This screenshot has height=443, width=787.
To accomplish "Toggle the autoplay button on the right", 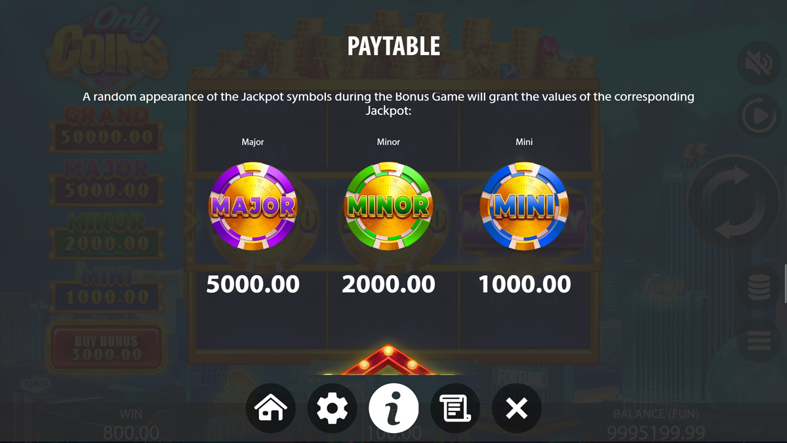I will click(x=759, y=116).
